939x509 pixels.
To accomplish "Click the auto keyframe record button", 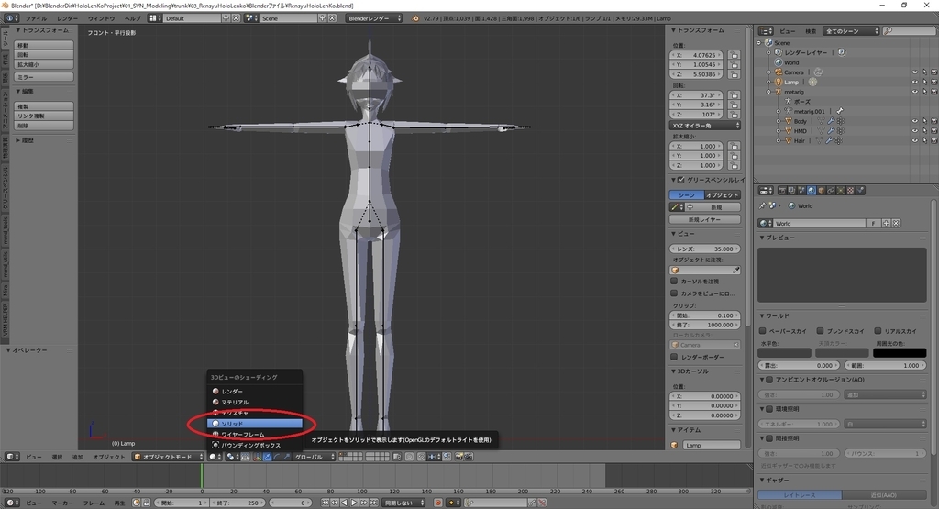I will tap(437, 503).
